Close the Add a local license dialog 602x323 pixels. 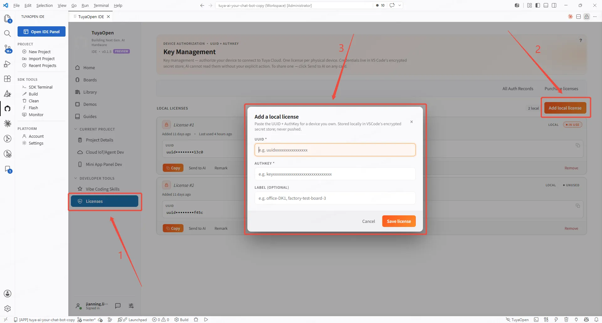pyautogui.click(x=411, y=122)
